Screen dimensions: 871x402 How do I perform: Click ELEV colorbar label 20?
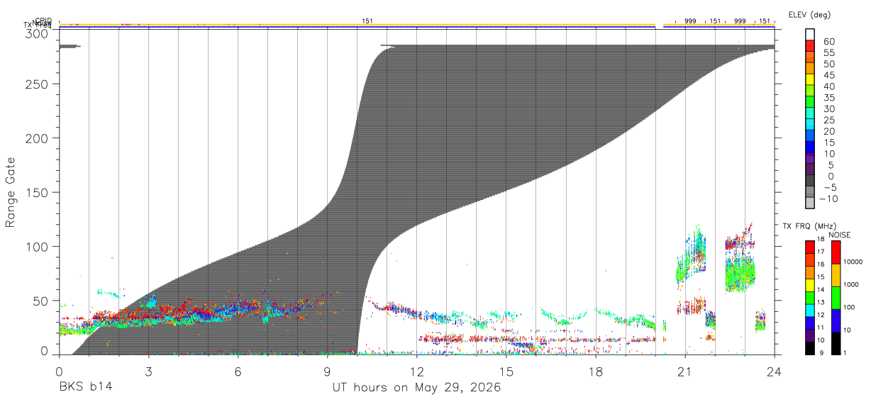tap(830, 132)
